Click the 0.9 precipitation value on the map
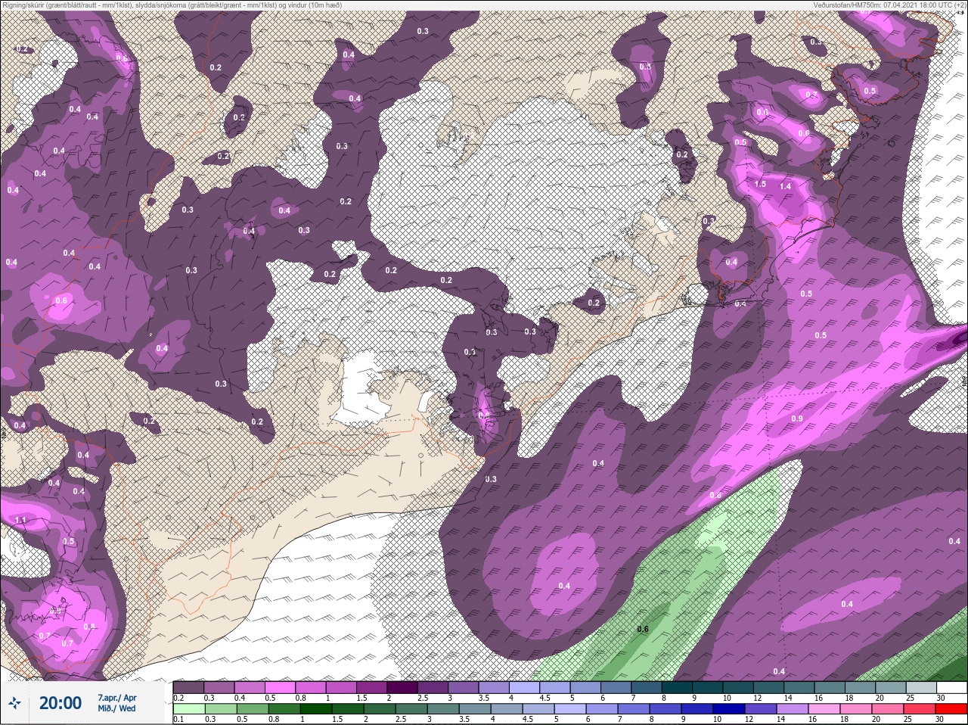968x725 pixels. [x=797, y=419]
